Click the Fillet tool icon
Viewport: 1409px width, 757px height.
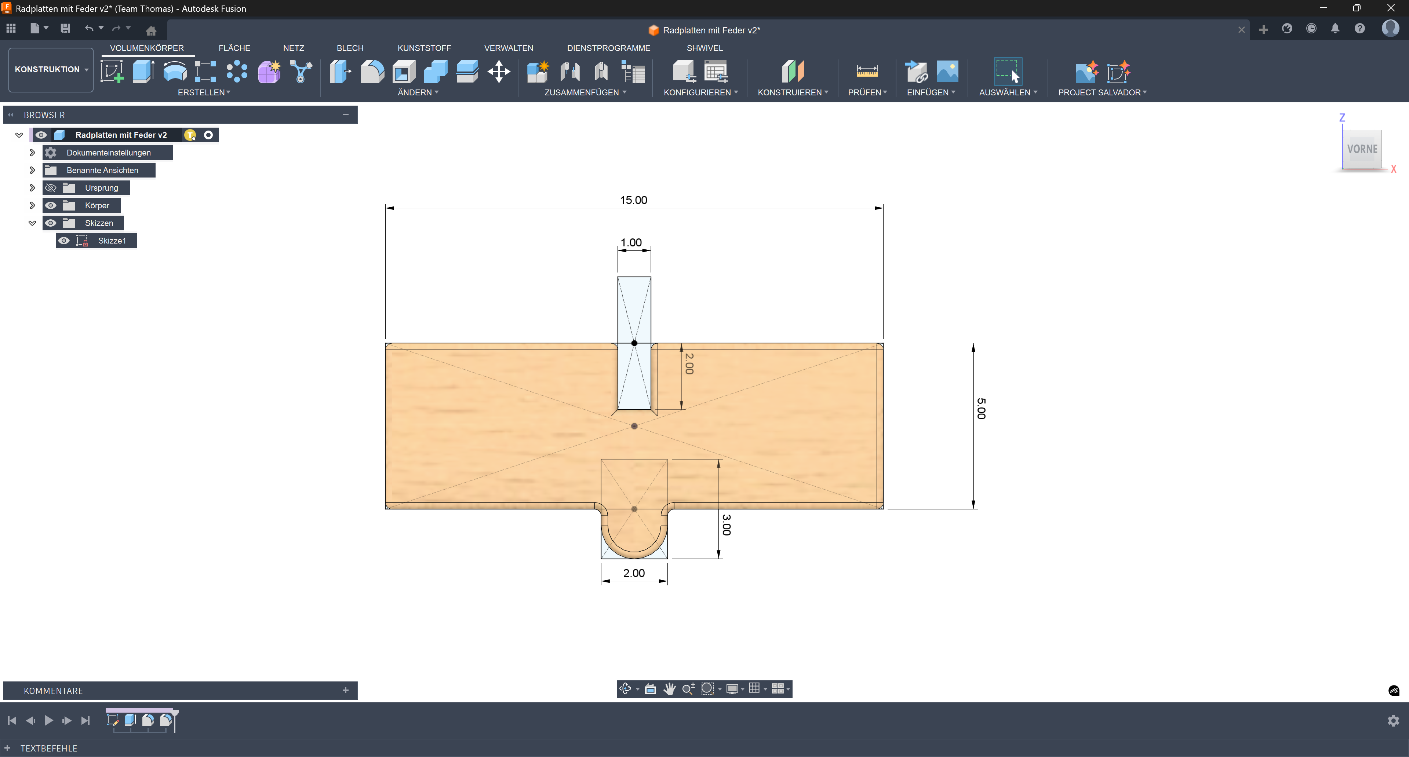[x=372, y=72]
